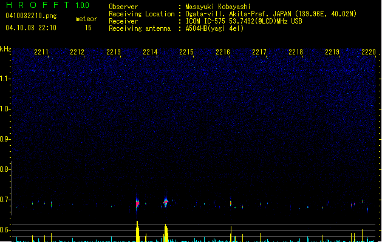
Task: Click antenna text A504HB(yagi 4el)
Action: [x=214, y=28]
